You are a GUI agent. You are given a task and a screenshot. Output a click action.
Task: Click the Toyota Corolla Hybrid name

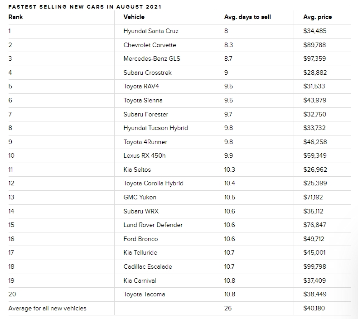tap(153, 183)
